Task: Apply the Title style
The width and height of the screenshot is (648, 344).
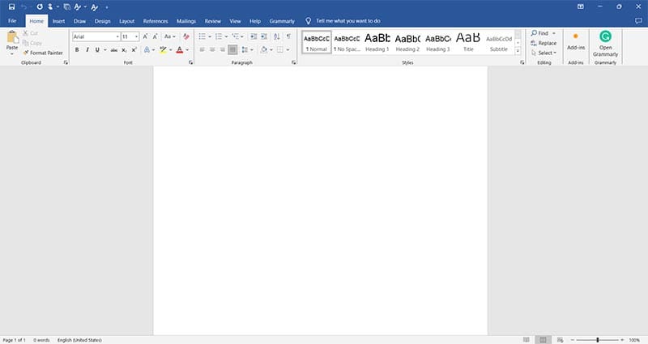Action: tap(468, 42)
